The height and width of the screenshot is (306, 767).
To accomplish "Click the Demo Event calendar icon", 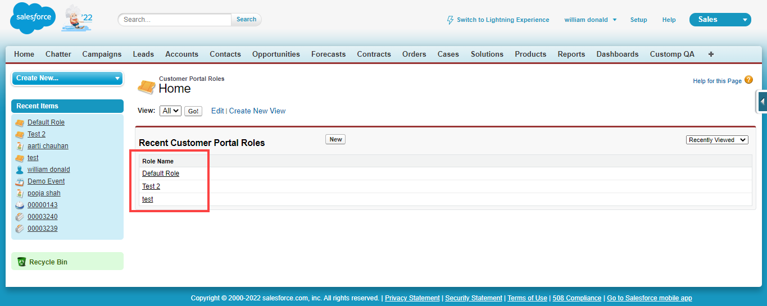I will pyautogui.click(x=20, y=181).
